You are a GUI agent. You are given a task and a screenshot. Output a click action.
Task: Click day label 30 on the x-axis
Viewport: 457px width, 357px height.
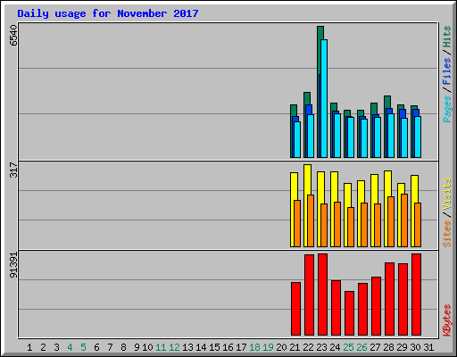pyautogui.click(x=415, y=347)
